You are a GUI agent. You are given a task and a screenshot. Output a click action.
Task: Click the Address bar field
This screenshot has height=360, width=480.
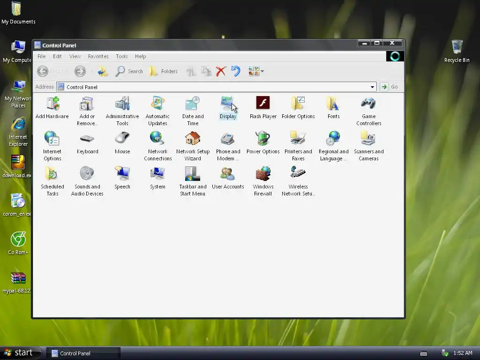(216, 87)
